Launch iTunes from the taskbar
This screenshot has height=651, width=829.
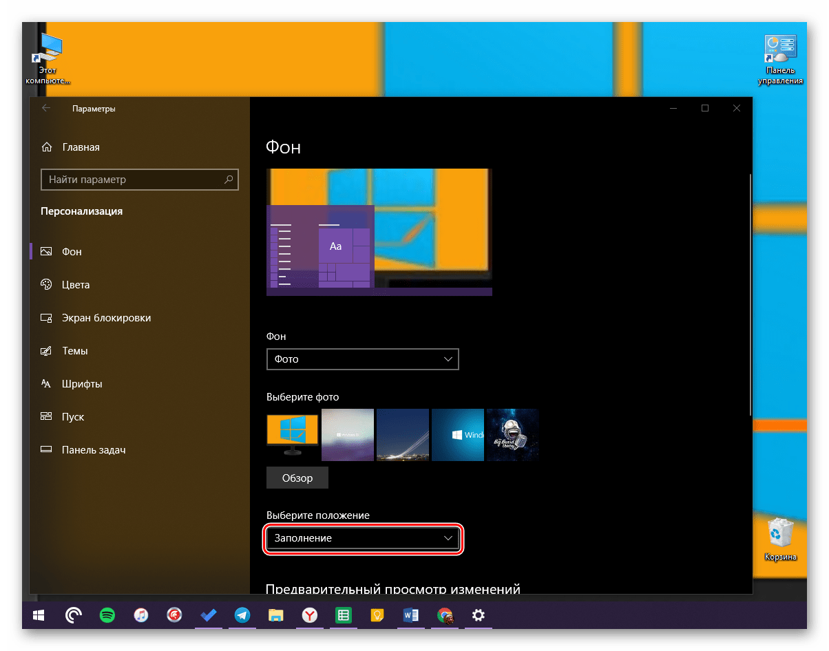pos(140,615)
